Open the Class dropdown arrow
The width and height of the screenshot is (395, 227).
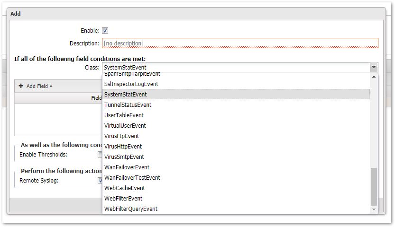374,68
